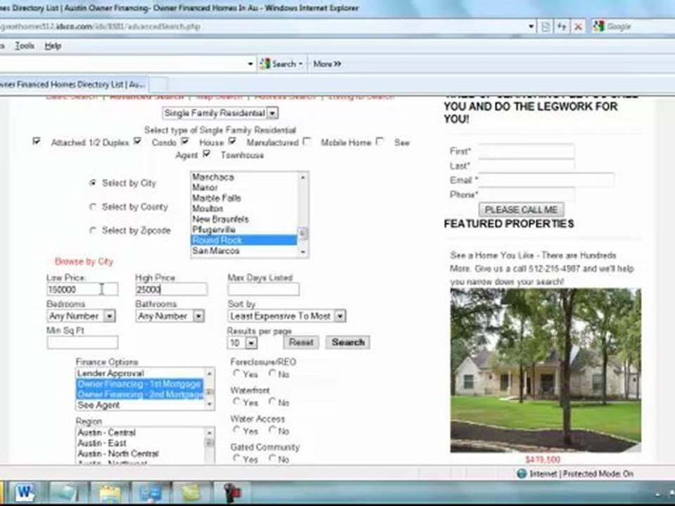Click the Email input field
Viewport: 675px width, 506px height.
point(546,180)
